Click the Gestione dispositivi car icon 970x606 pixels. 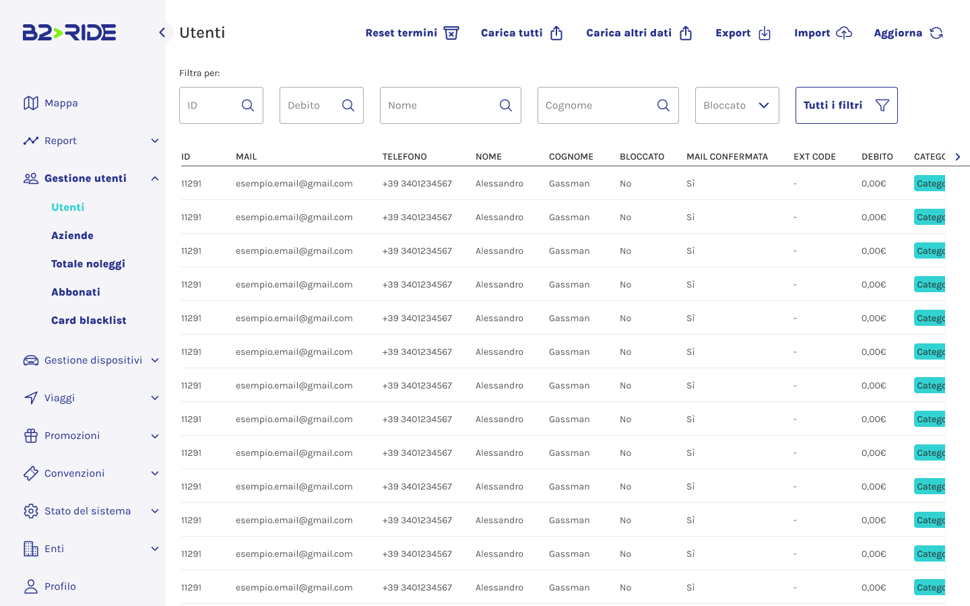pos(31,360)
